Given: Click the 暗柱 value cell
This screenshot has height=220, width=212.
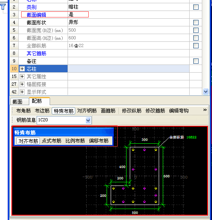Looking at the screenshot, I should pyautogui.click(x=73, y=7).
